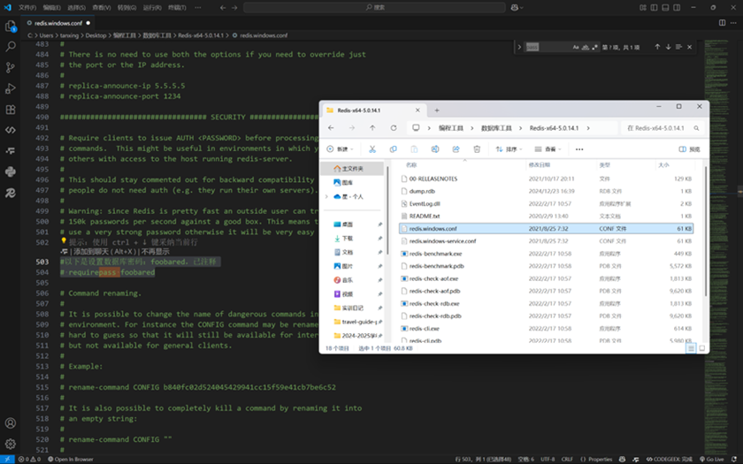This screenshot has width=743, height=464.
Task: Open notifications bell in the status bar
Action: click(x=734, y=460)
